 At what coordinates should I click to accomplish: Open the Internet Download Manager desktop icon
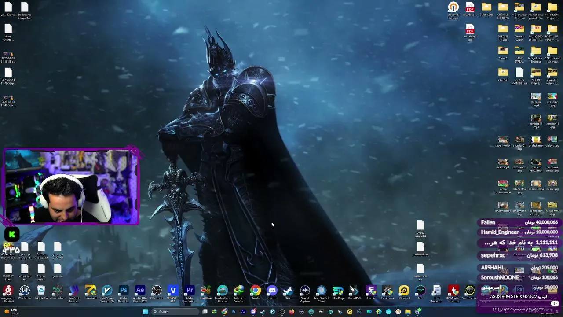[239, 294]
